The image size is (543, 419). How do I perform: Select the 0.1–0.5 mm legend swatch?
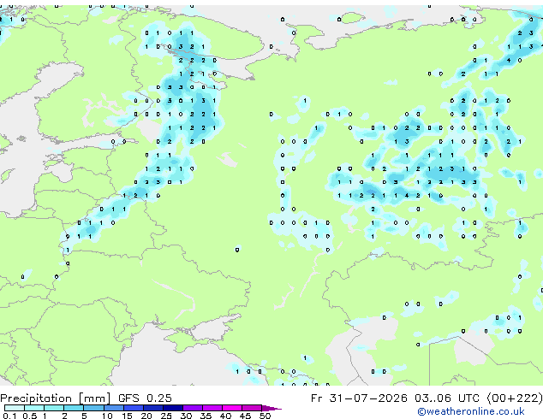coord(15,408)
